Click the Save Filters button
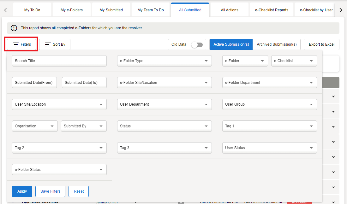The height and width of the screenshot is (204, 347). [x=50, y=191]
